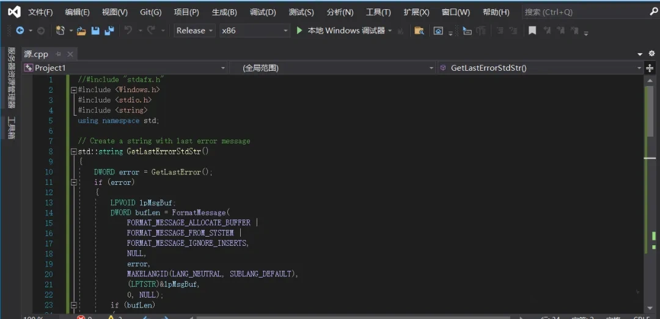Open the Git(G) menu
Screen dimensions: 660x319
pos(151,12)
